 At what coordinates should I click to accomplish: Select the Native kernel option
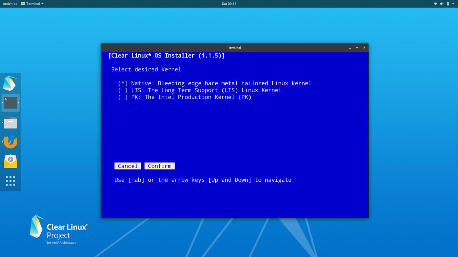[x=215, y=83]
